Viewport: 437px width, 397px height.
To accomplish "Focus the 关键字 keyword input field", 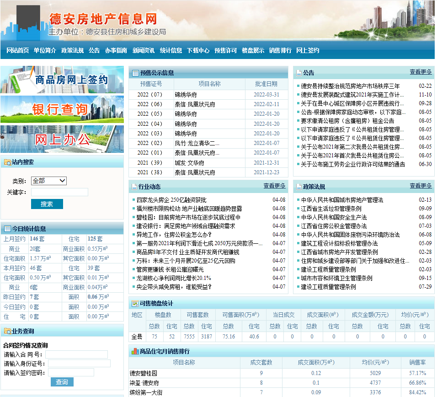I will [x=59, y=192].
